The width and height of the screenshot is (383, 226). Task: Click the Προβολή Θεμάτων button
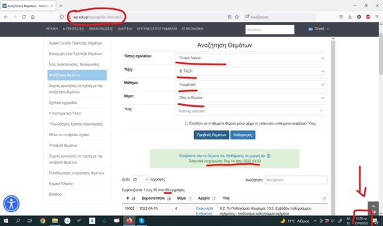[x=212, y=135]
